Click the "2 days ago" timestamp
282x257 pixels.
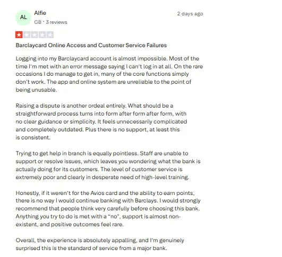190,14
